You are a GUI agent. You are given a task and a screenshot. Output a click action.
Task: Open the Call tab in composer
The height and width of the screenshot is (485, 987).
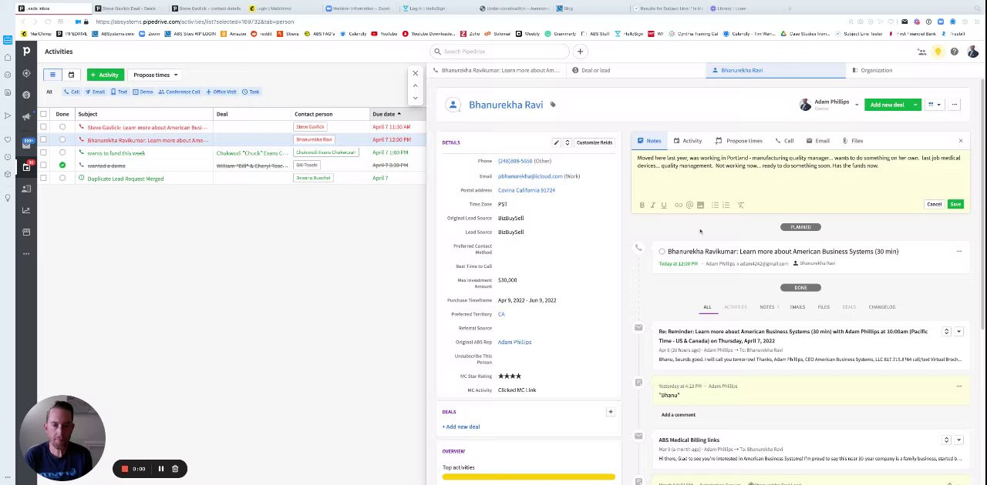(784, 141)
